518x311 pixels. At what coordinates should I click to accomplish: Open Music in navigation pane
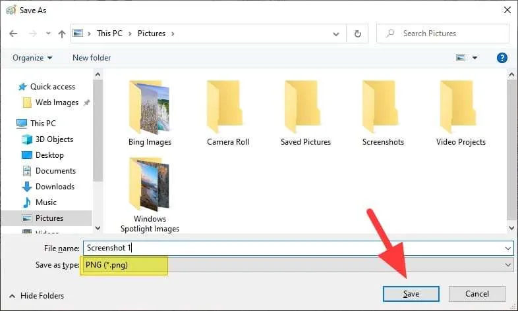[x=46, y=203]
